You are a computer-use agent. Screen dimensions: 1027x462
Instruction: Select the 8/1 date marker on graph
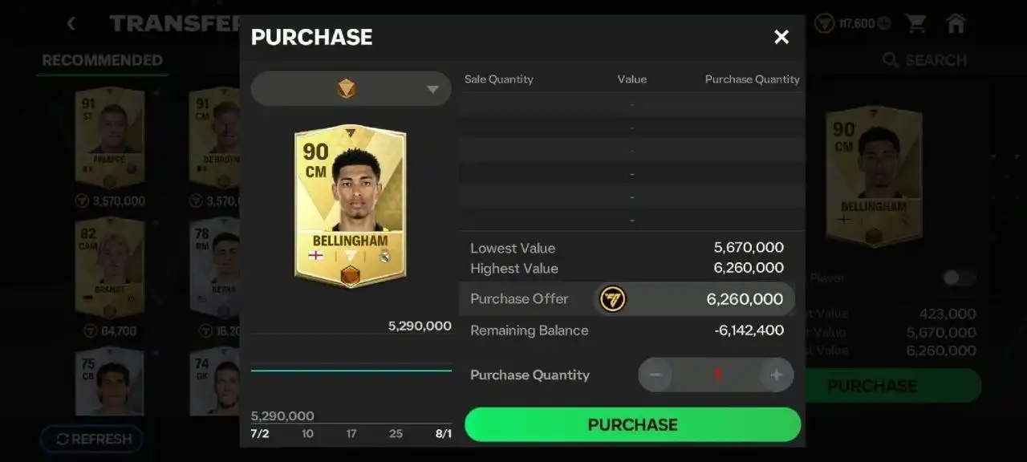point(443,434)
